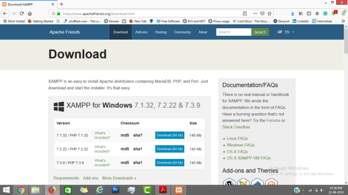Image resolution: width=348 pixels, height=195 pixels.
Task: Launch Photoshop from the taskbar
Action: click(115, 190)
